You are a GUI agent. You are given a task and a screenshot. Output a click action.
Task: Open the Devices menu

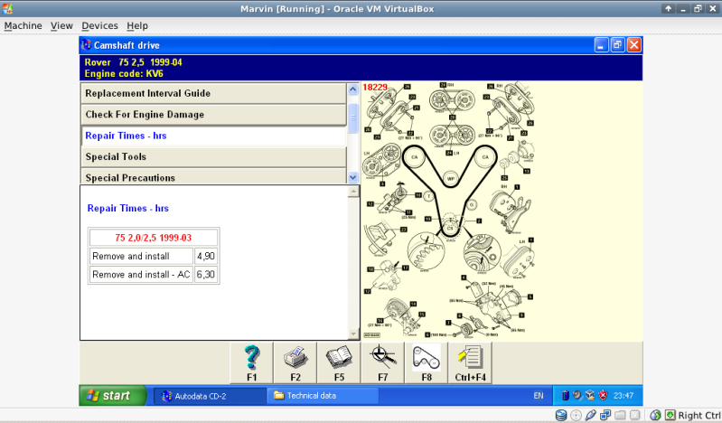click(x=100, y=26)
